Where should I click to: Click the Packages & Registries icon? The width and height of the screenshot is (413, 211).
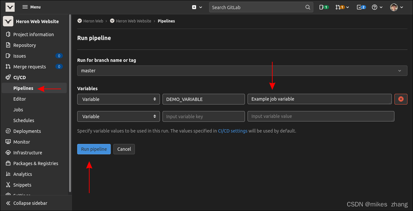click(x=8, y=163)
